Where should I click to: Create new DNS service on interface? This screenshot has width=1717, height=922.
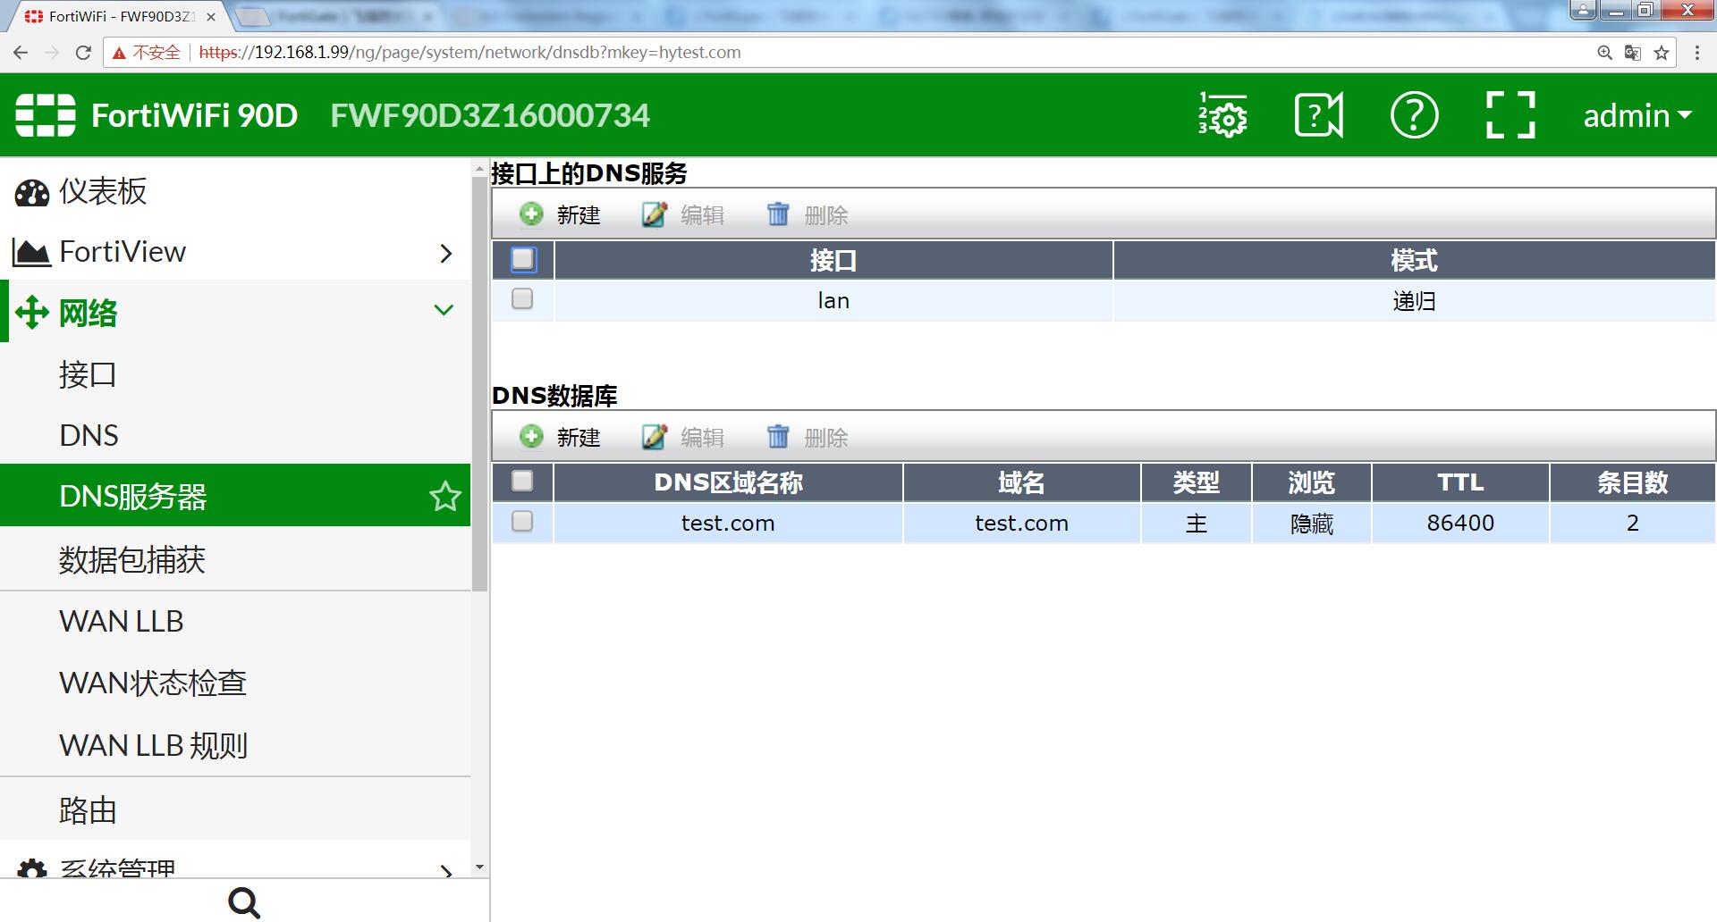tap(561, 214)
